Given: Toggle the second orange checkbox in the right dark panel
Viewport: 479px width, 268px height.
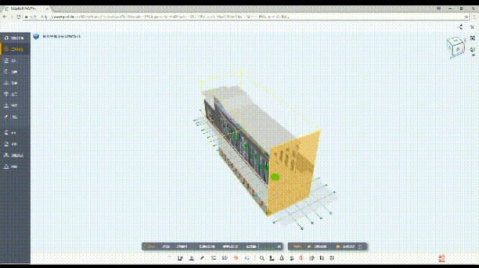Looking at the screenshot, I should [338, 246].
